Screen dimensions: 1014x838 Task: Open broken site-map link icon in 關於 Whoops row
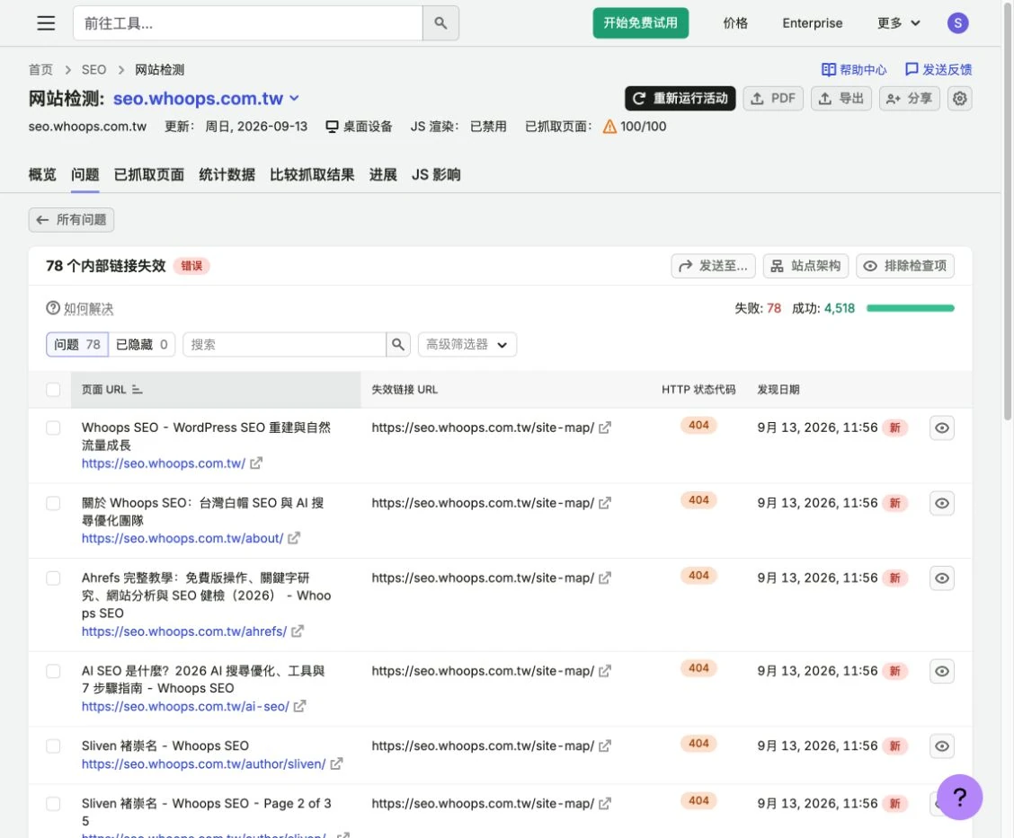click(605, 503)
